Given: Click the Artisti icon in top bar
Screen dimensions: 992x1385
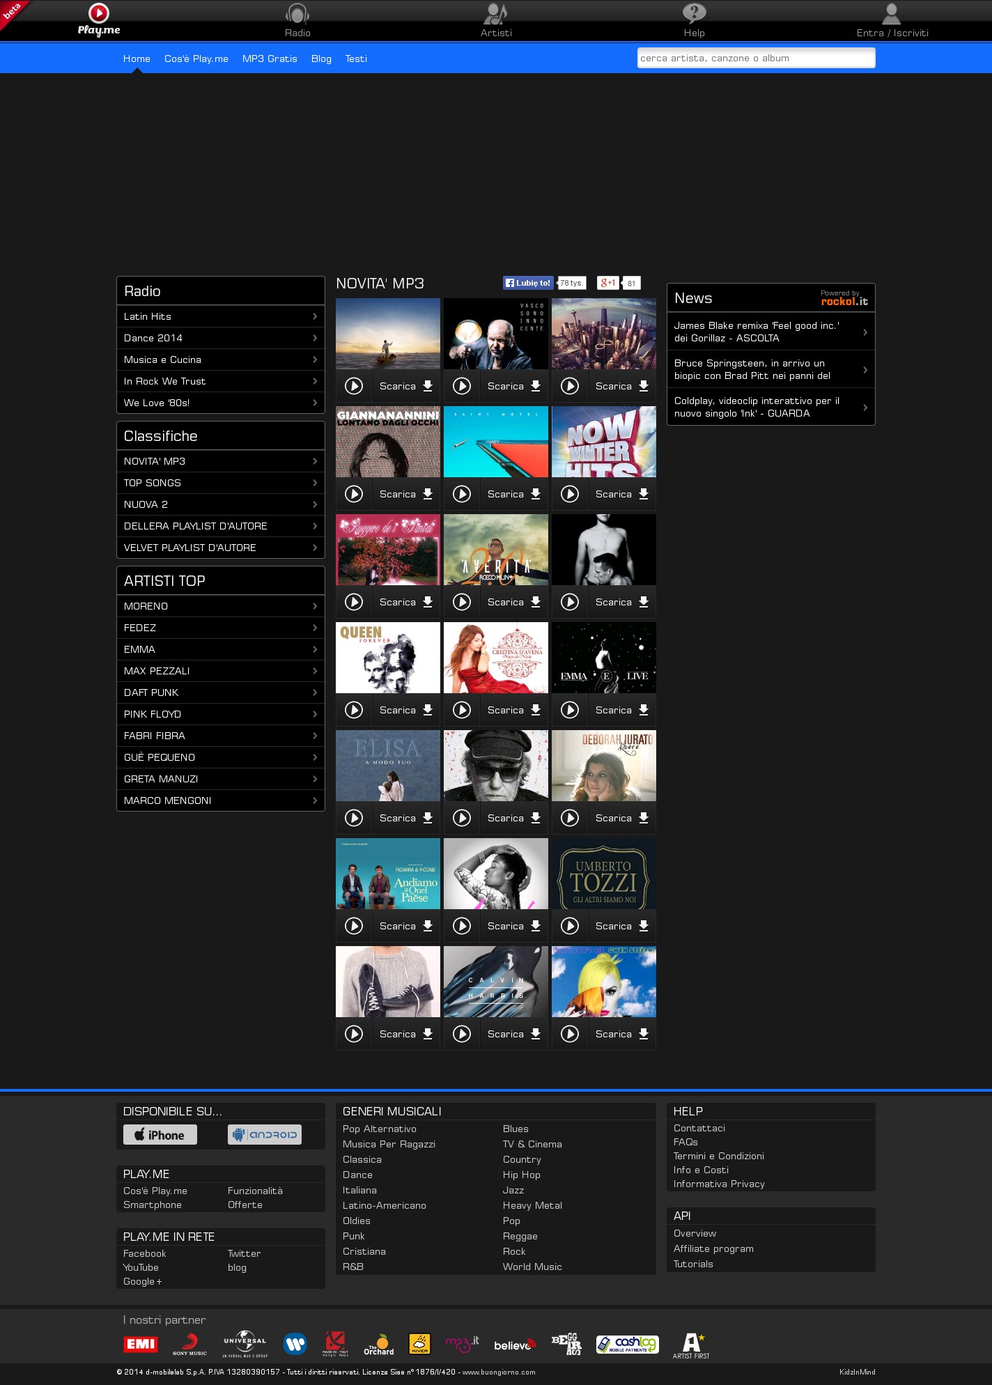Looking at the screenshot, I should click(x=496, y=15).
